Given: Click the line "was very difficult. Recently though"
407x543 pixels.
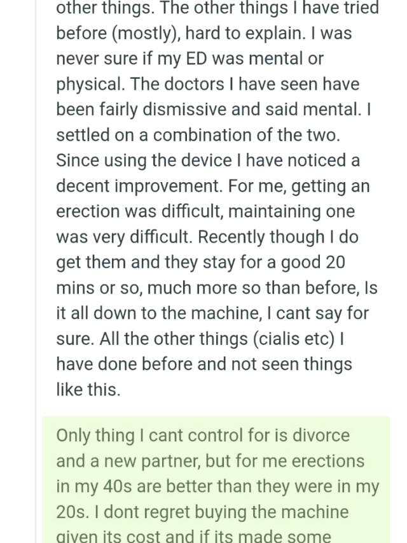Looking at the screenshot, I should 207,237.
